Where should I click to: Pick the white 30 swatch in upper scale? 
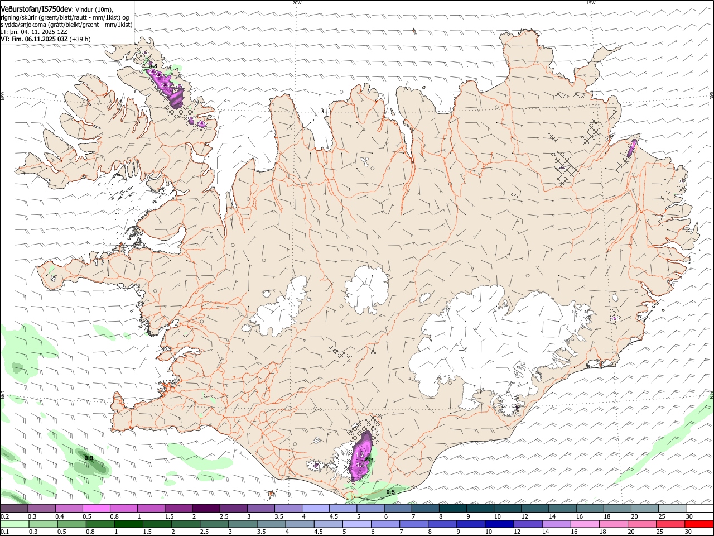coord(699,508)
